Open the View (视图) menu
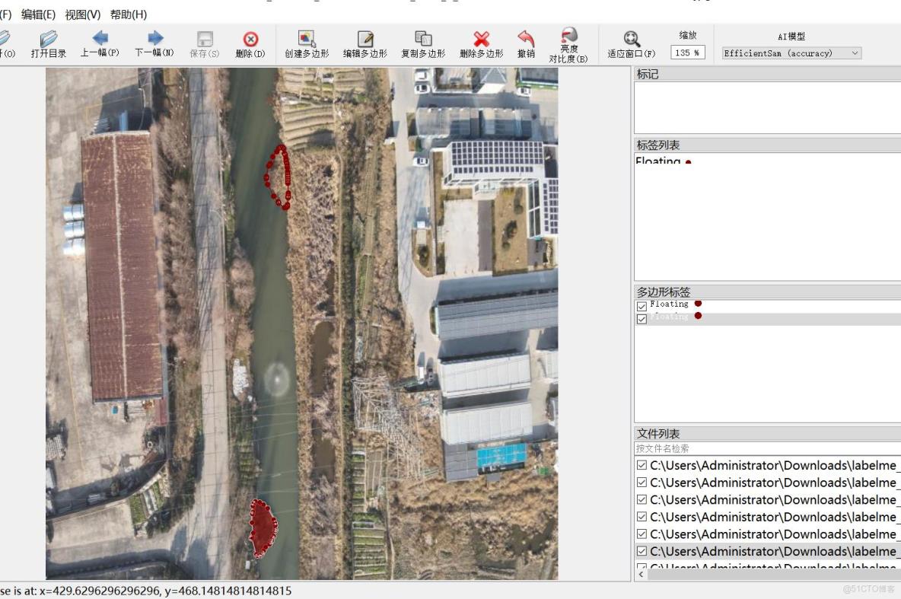The height and width of the screenshot is (599, 901). point(82,14)
